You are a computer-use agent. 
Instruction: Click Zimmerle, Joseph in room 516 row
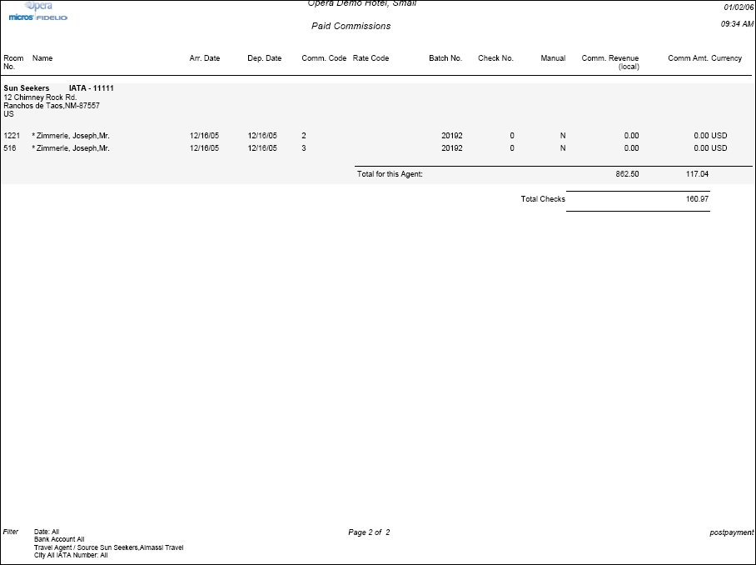click(x=71, y=148)
